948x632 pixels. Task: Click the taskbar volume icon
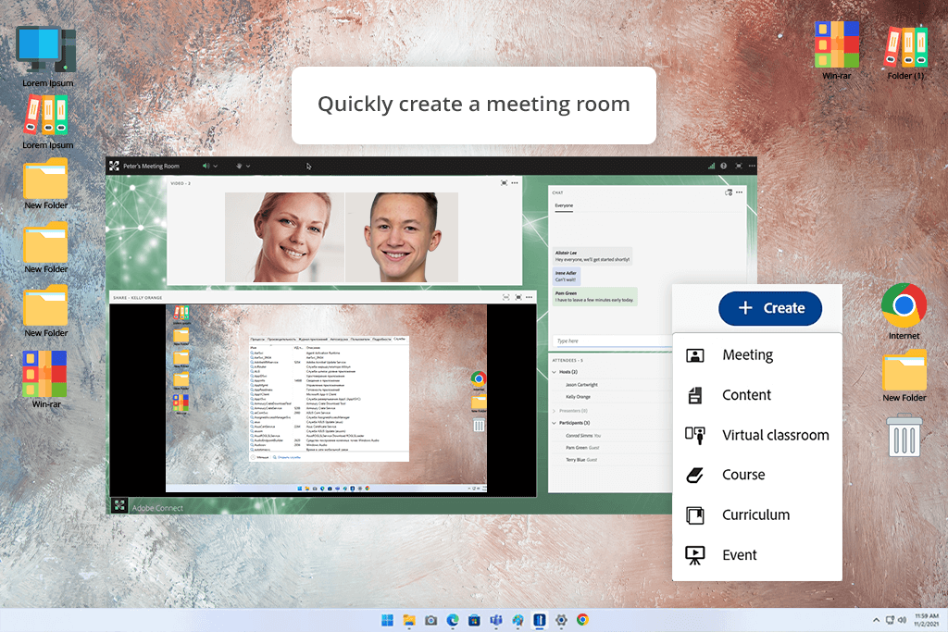coord(902,620)
